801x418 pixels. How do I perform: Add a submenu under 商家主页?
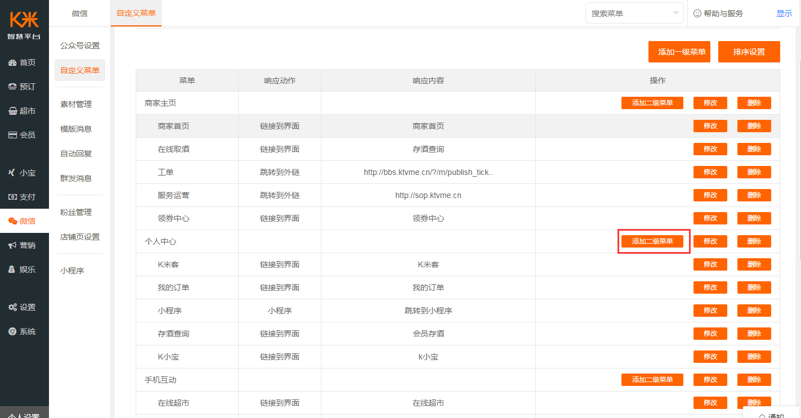coord(652,103)
